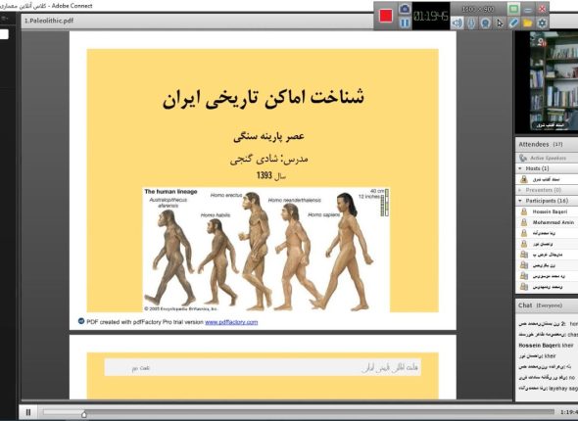Open the yellow recordings folder icon
Image resolution: width=578 pixels, height=421 pixels.
[527, 23]
